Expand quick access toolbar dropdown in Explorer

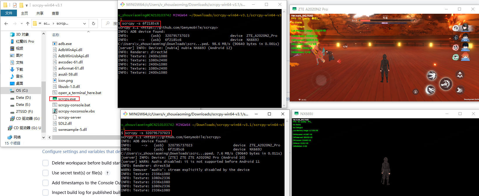point(27,5)
